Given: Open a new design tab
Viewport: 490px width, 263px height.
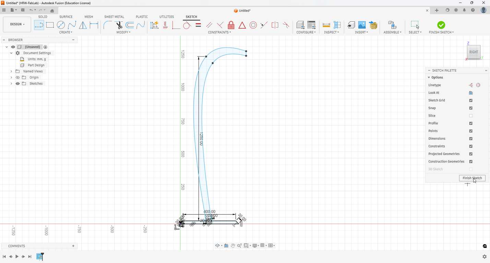Looking at the screenshot, I should (437, 11).
